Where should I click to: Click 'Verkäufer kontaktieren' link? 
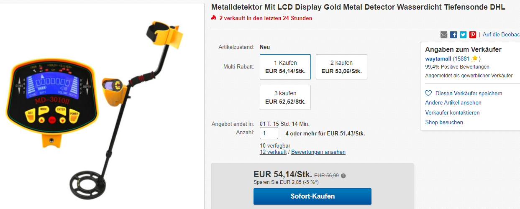452,112
